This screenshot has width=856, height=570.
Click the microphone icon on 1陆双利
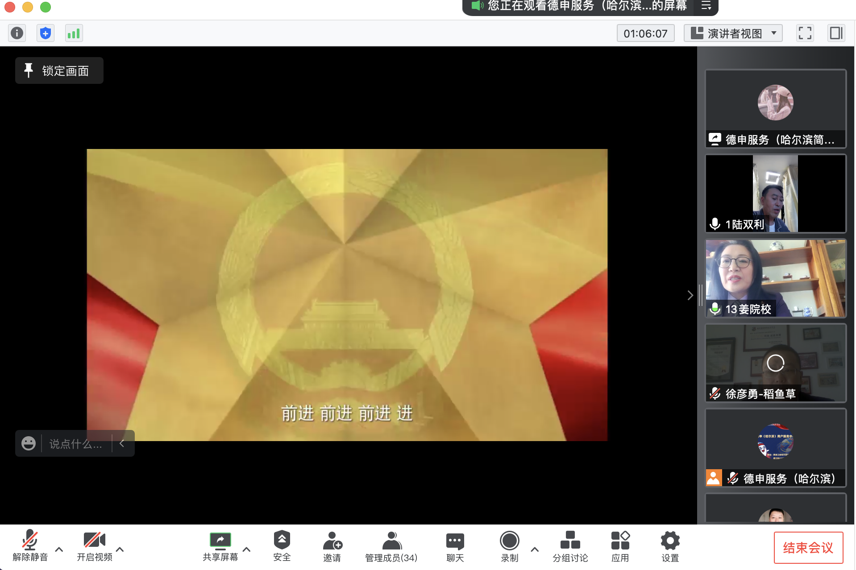(715, 224)
